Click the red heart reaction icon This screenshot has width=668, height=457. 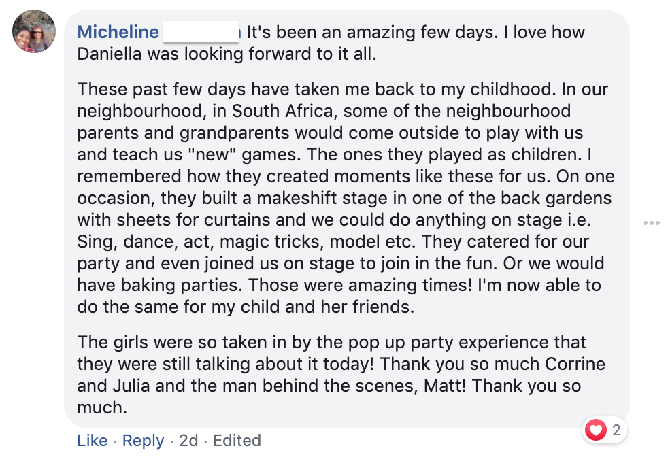click(597, 430)
